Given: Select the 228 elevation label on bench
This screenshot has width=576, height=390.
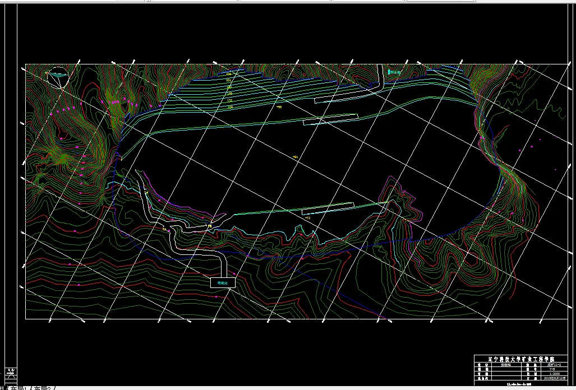Looking at the screenshot, I should 228,75.
